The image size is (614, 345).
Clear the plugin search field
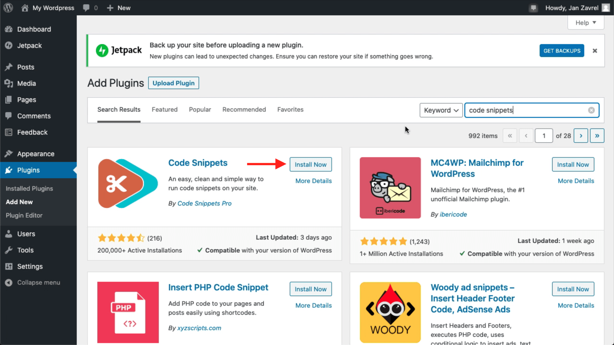pos(591,110)
